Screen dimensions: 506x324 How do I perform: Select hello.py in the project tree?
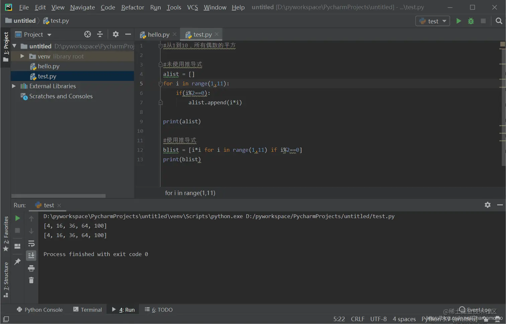tap(49, 66)
